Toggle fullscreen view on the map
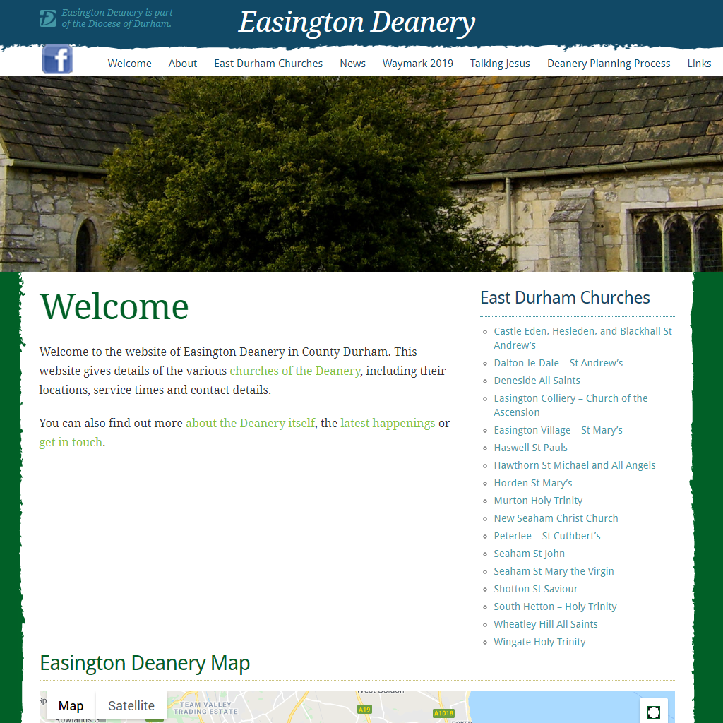 tap(653, 712)
